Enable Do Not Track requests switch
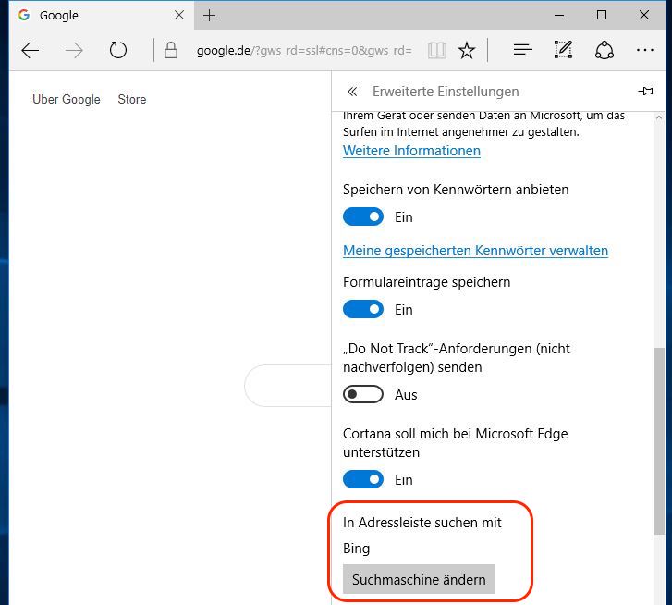This screenshot has height=605, width=672. (x=363, y=394)
